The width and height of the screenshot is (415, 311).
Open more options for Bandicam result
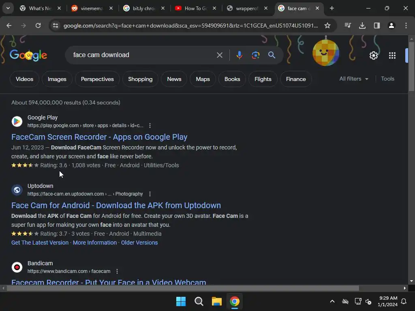pyautogui.click(x=117, y=271)
